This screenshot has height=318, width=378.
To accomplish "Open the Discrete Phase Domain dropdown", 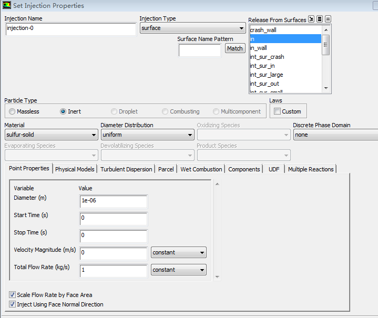I will pos(335,135).
